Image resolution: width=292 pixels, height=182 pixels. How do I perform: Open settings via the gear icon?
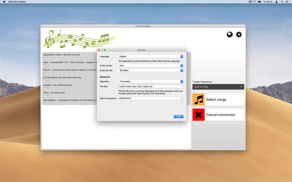239,34
